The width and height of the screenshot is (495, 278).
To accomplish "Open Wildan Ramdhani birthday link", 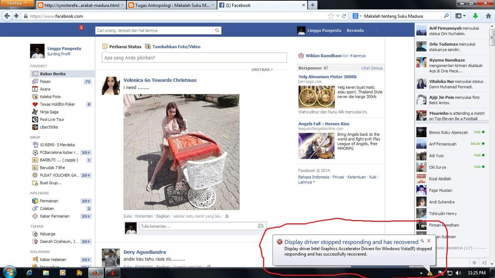I will tap(323, 56).
